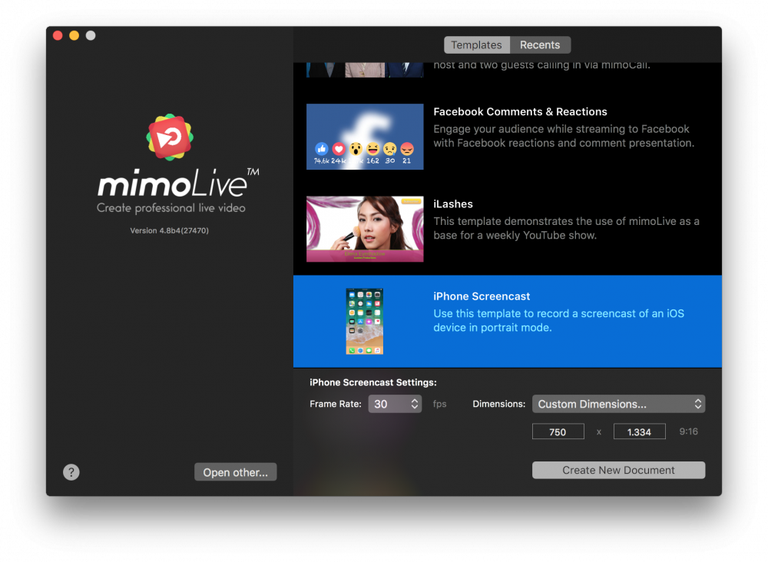Click the Facebook Comments & Reactions title
Viewport: 768px width, 562px height.
[520, 111]
